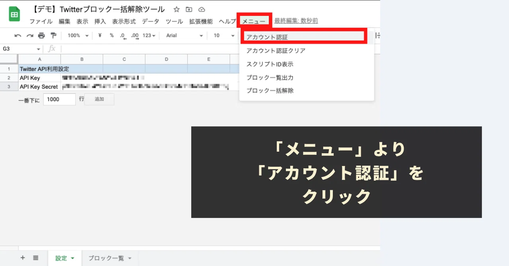Click the row count field showing 1000
The width and height of the screenshot is (509, 266).
pos(59,100)
